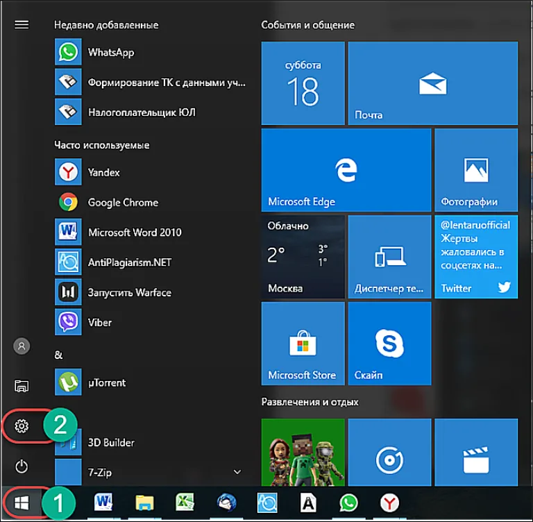
Task: Open the user account icon
Action: [22, 346]
